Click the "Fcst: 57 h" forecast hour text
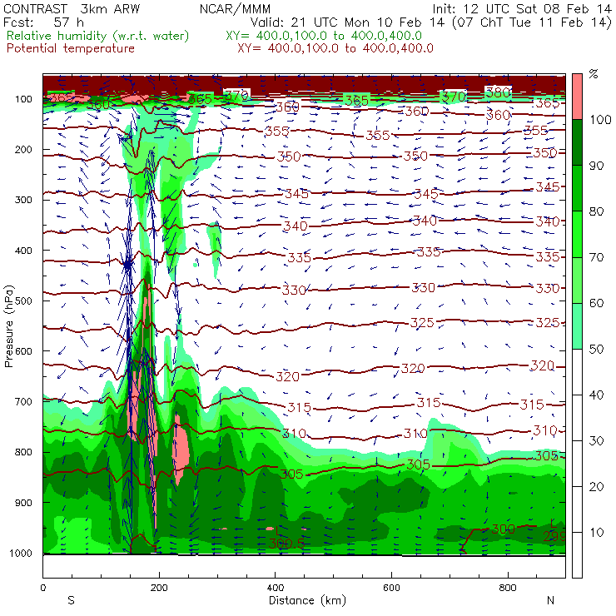 click(43, 22)
